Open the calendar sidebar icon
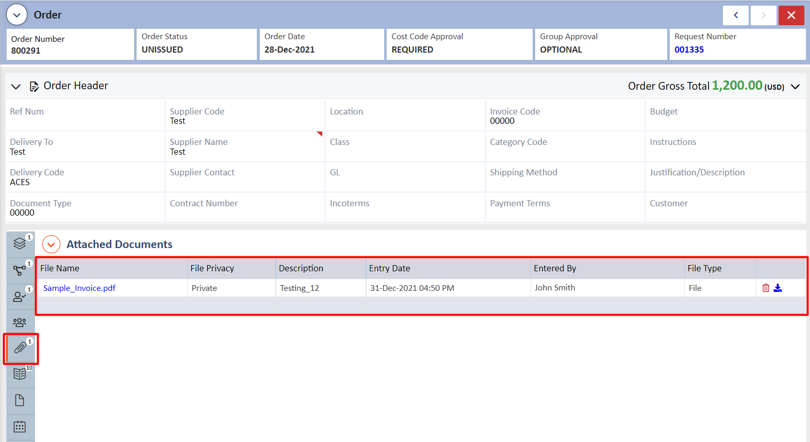 20,427
